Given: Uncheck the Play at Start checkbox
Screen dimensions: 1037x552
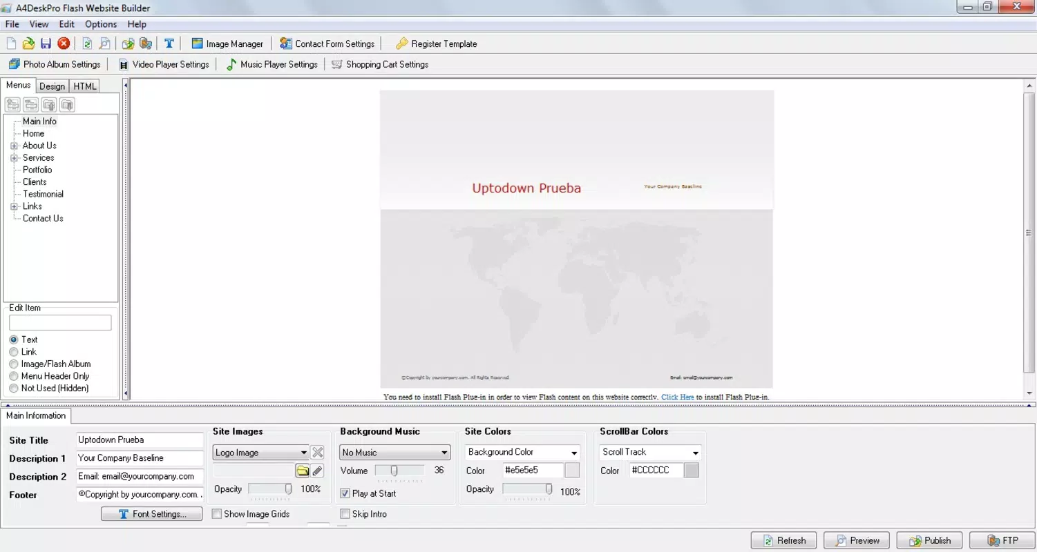Looking at the screenshot, I should [x=345, y=493].
